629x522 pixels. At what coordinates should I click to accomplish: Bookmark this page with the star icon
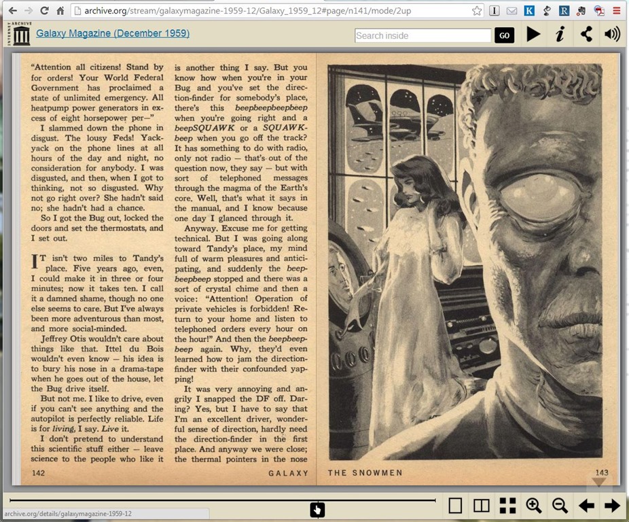477,11
